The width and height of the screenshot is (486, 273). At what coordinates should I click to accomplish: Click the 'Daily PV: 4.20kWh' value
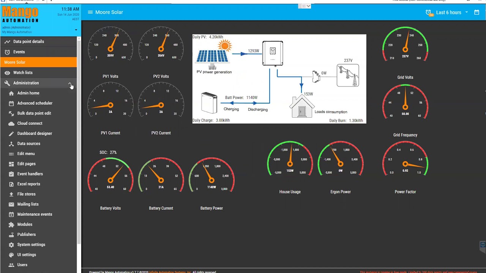208,37
